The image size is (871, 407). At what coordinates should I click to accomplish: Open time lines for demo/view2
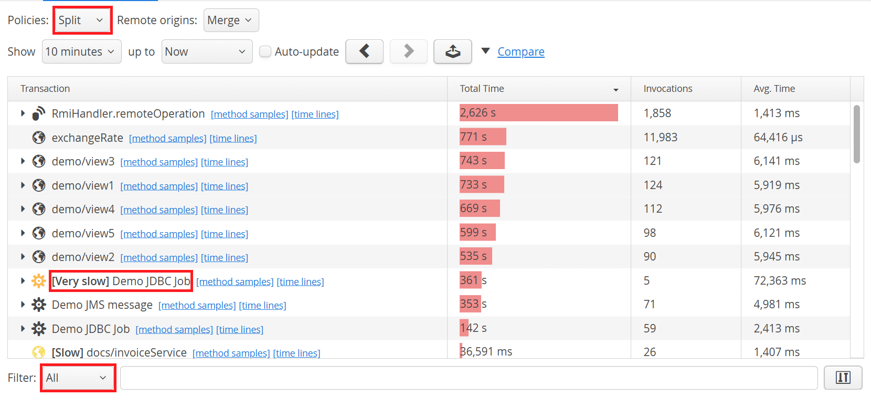click(225, 258)
